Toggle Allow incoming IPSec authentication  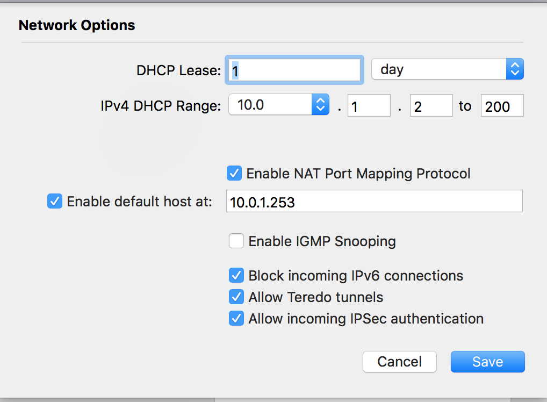[236, 319]
